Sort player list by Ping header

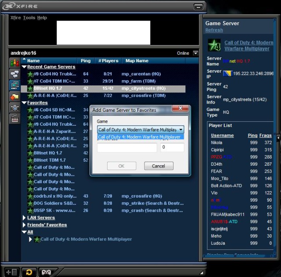[252, 135]
